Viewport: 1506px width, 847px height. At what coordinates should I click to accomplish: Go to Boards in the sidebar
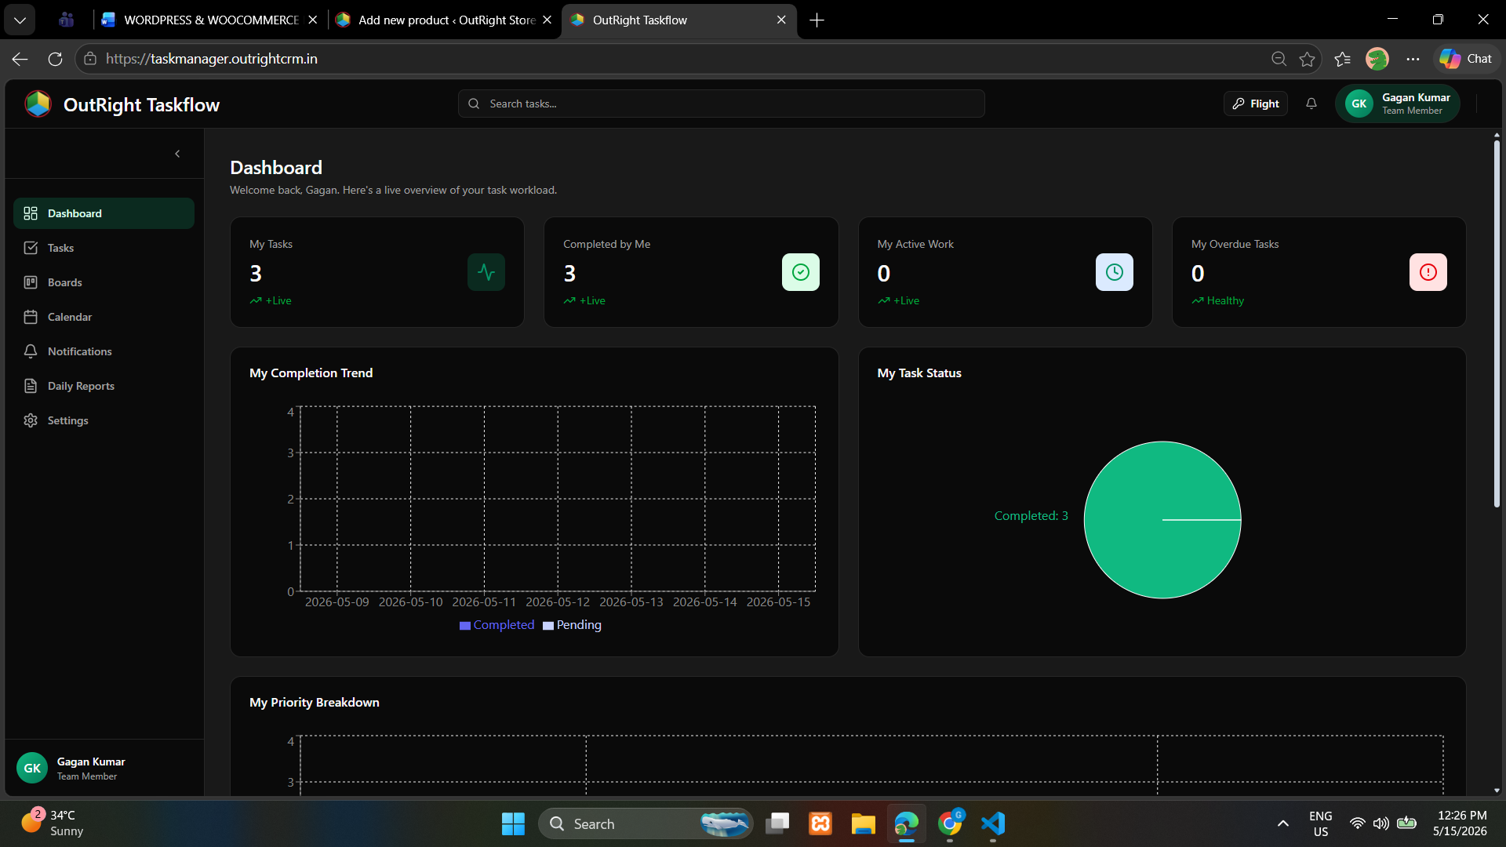[x=104, y=282]
